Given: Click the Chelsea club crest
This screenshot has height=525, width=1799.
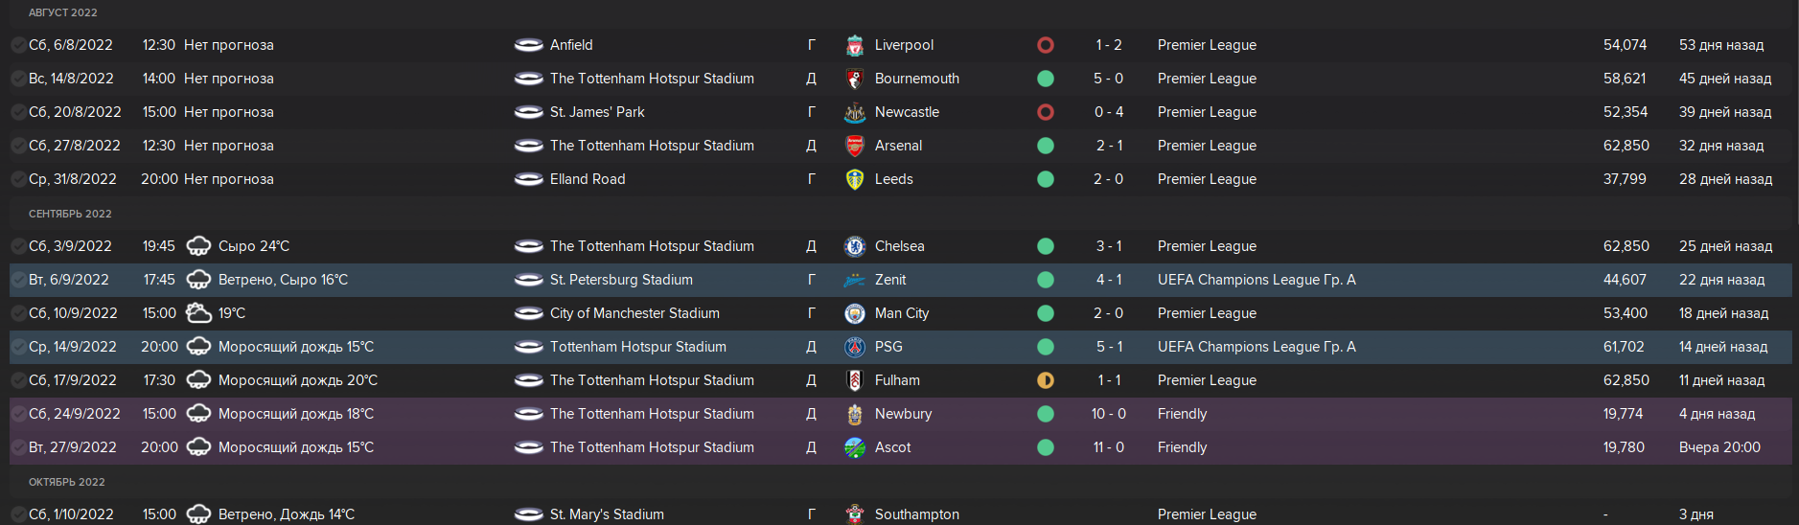Looking at the screenshot, I should [854, 246].
